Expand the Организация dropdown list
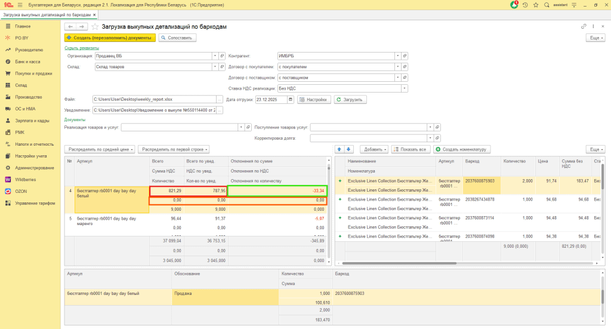The width and height of the screenshot is (611, 329). 214,56
